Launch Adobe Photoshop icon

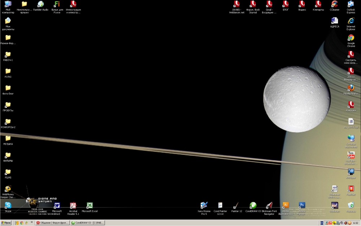(302, 209)
